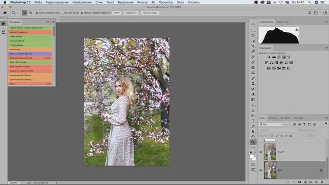
Task: Add an Exposure adjustment
Action: pos(284,57)
